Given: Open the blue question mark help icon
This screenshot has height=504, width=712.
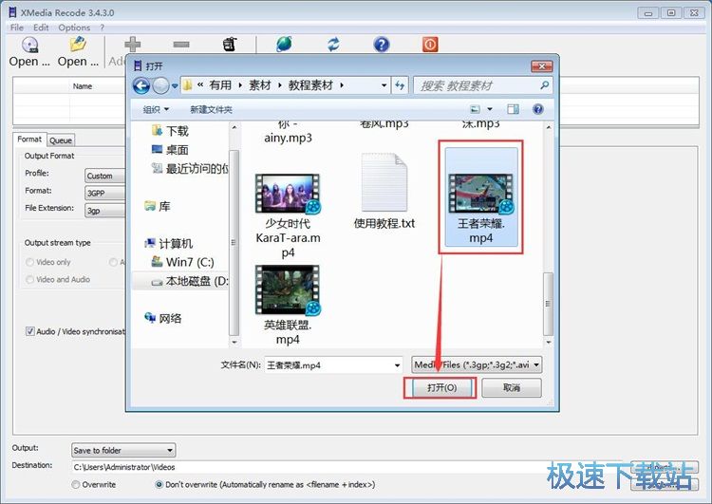Looking at the screenshot, I should pos(382,45).
